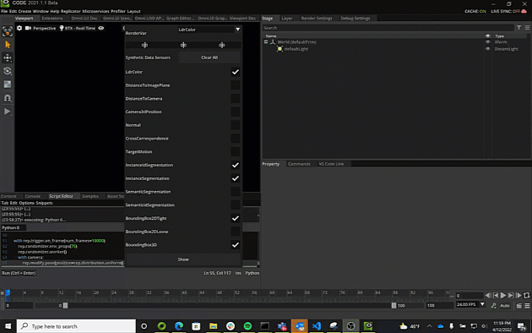The width and height of the screenshot is (532, 333).
Task: Toggle the Auto keying button
Action: point(505,306)
